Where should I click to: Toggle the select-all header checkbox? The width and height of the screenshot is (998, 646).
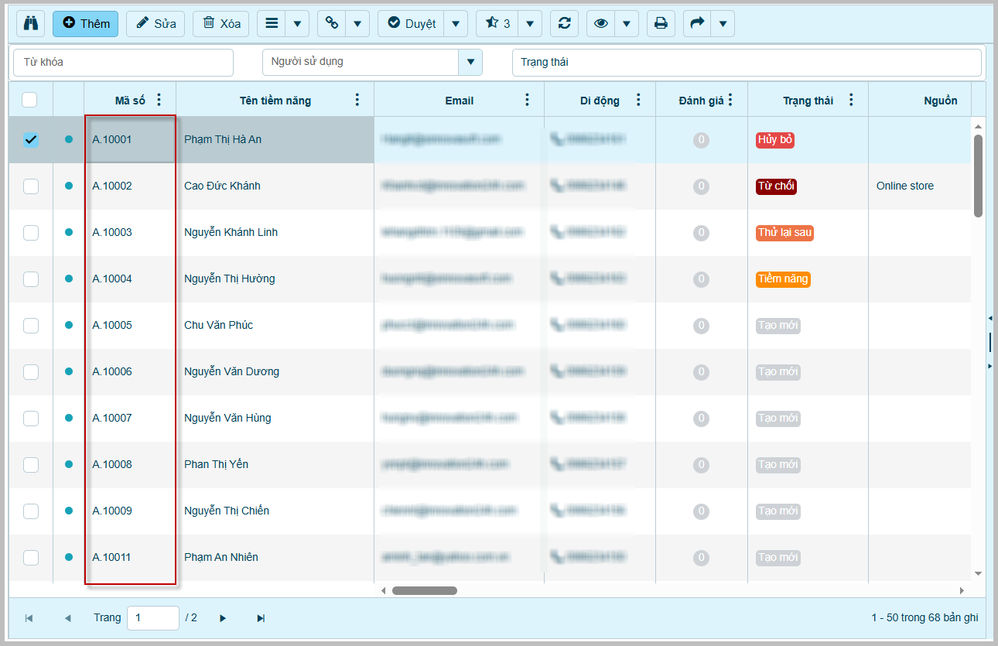click(29, 100)
